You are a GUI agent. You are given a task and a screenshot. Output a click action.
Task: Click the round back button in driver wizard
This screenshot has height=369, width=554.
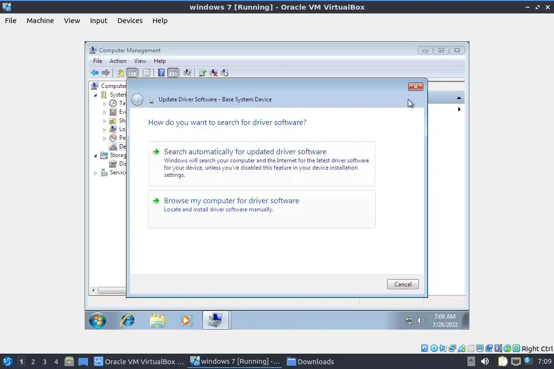137,99
